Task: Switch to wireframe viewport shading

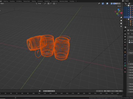Action: tap(114, 4)
